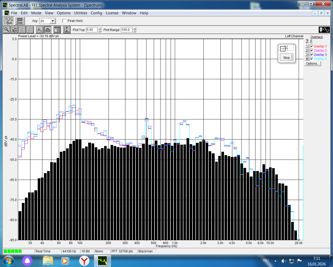333x267 pixels.
Task: Click the Stop button beside Run
Action: [x=20, y=21]
